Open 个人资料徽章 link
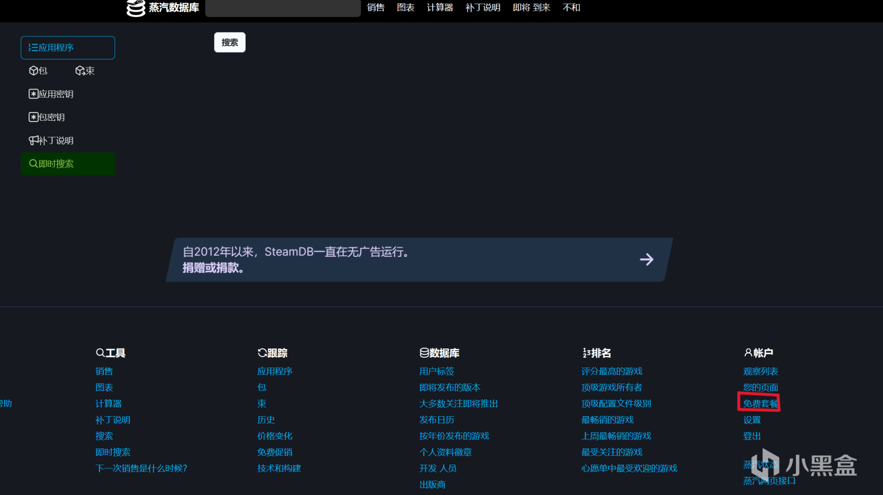Viewport: 883px width, 495px height. pyautogui.click(x=445, y=452)
